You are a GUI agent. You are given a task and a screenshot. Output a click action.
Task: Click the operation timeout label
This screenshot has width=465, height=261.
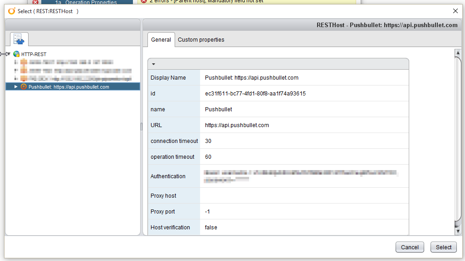172,157
